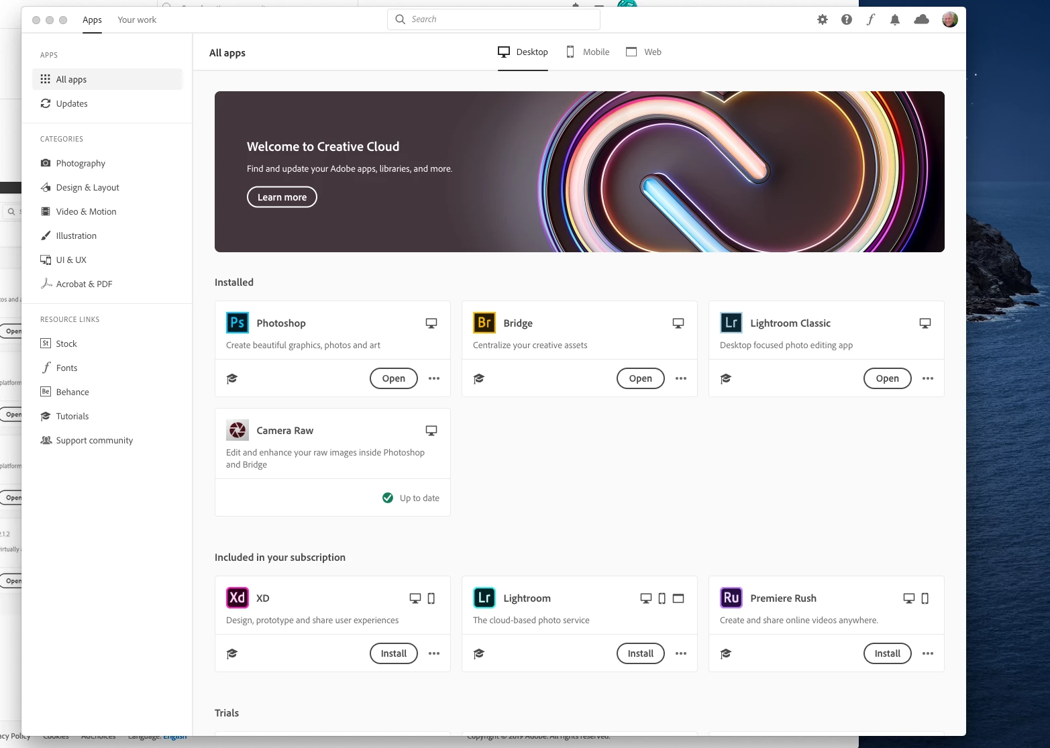
Task: Open notifications bell icon
Action: pos(895,19)
